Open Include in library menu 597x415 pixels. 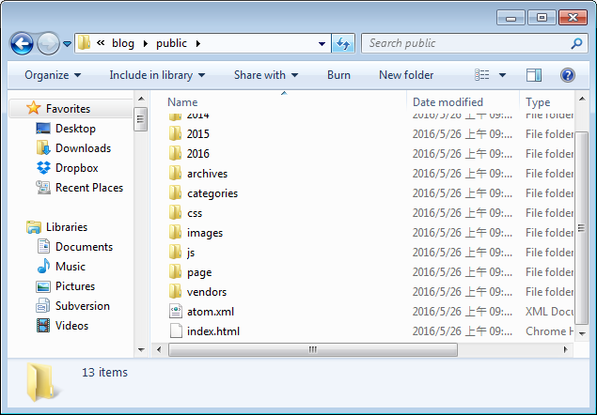click(x=157, y=75)
